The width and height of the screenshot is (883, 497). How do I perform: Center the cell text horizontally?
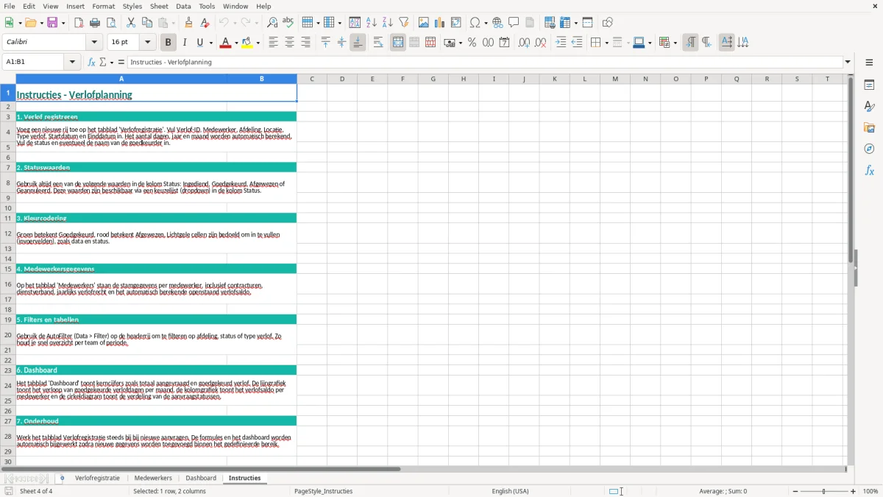(x=289, y=43)
